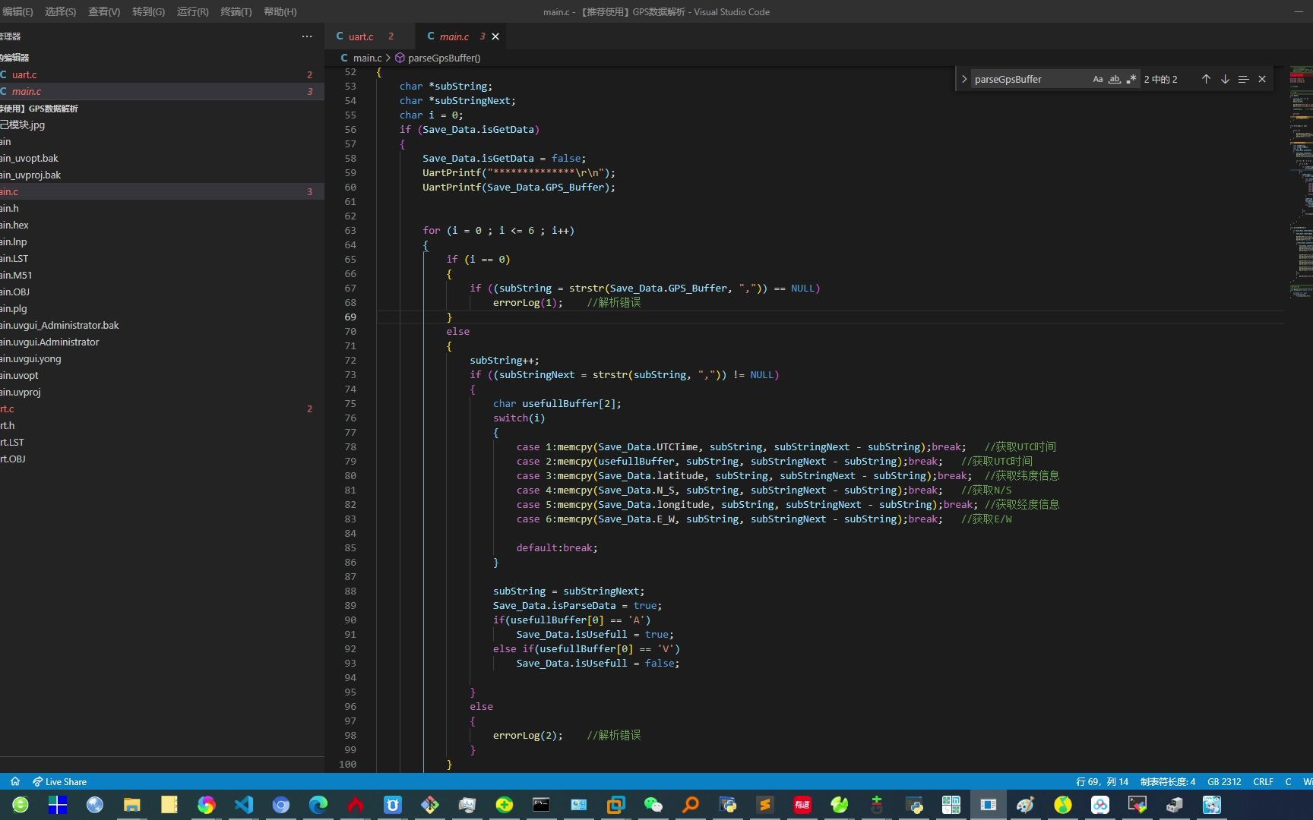
Task: Go to previous search match arrow
Action: point(1206,79)
